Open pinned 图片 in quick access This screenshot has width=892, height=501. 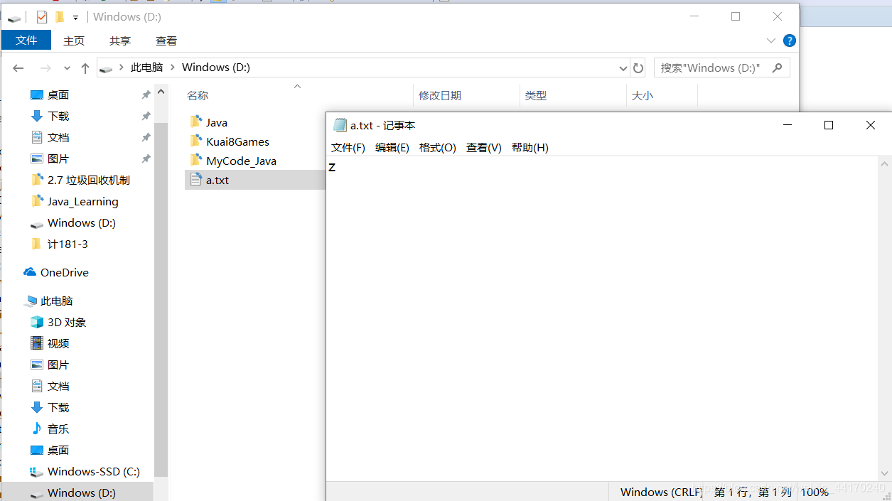click(x=58, y=158)
